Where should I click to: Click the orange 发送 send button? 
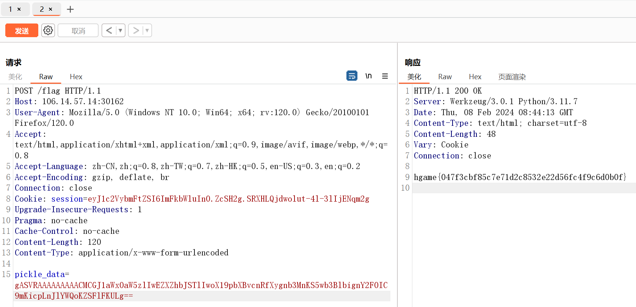(x=22, y=30)
